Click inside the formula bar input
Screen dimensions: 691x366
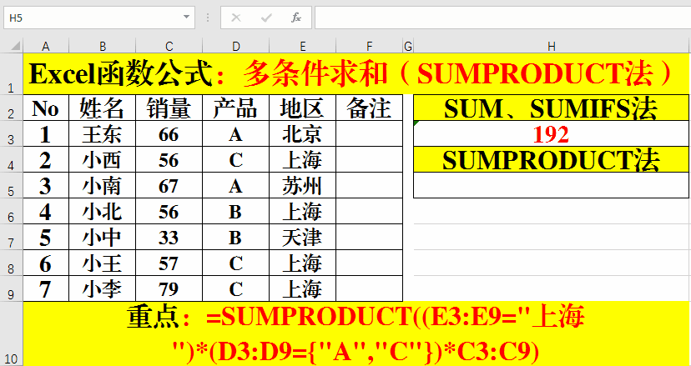pos(502,18)
